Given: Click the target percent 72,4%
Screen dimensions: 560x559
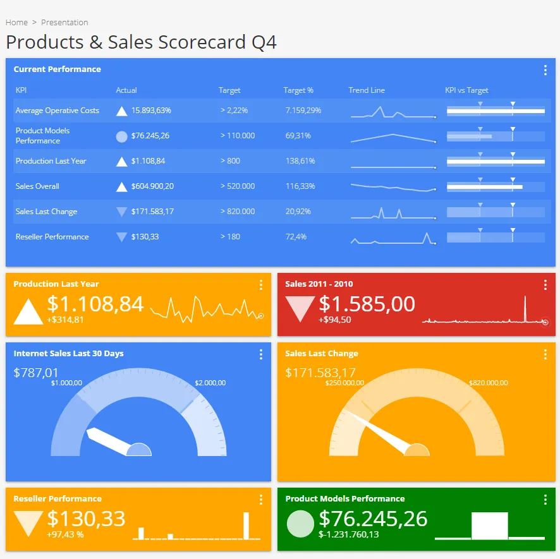Looking at the screenshot, I should (x=296, y=237).
